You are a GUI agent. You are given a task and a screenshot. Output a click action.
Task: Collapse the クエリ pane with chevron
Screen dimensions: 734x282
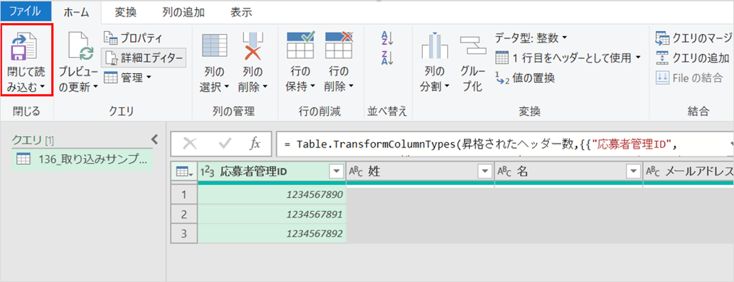coord(154,139)
